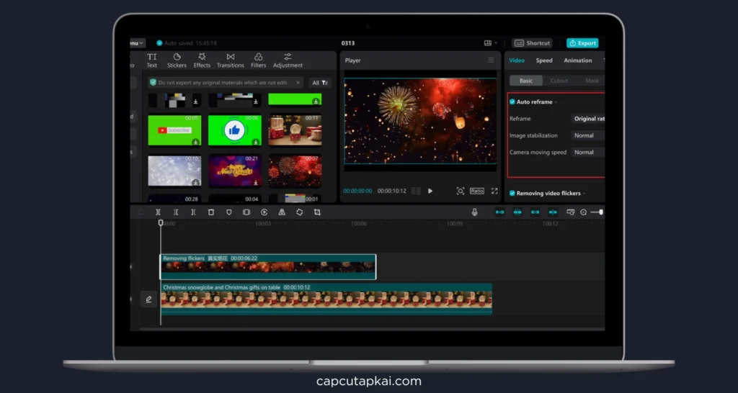The width and height of the screenshot is (738, 393).
Task: Open the Shortcut button
Action: tap(532, 43)
